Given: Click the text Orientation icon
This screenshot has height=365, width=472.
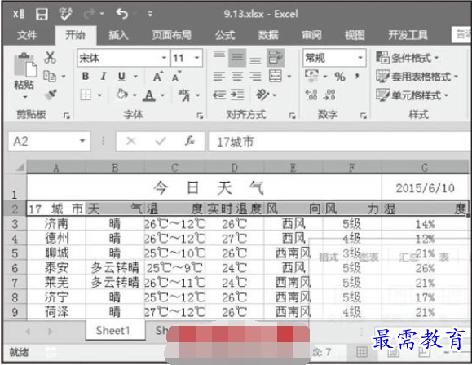Looking at the screenshot, I should point(262,95).
